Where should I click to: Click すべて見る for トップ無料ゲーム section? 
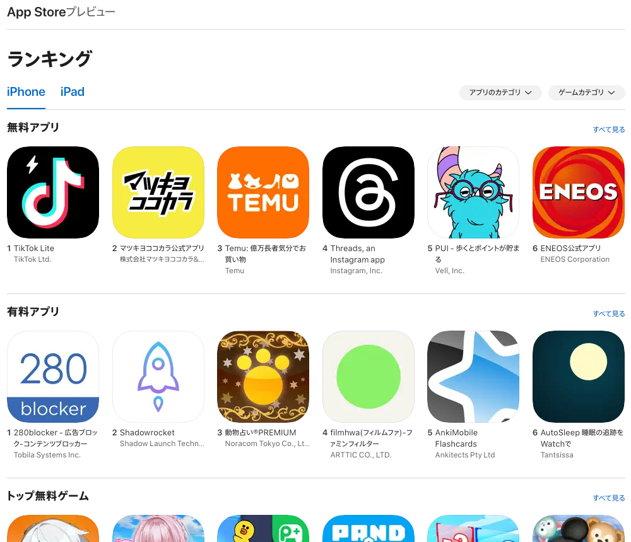click(x=608, y=498)
